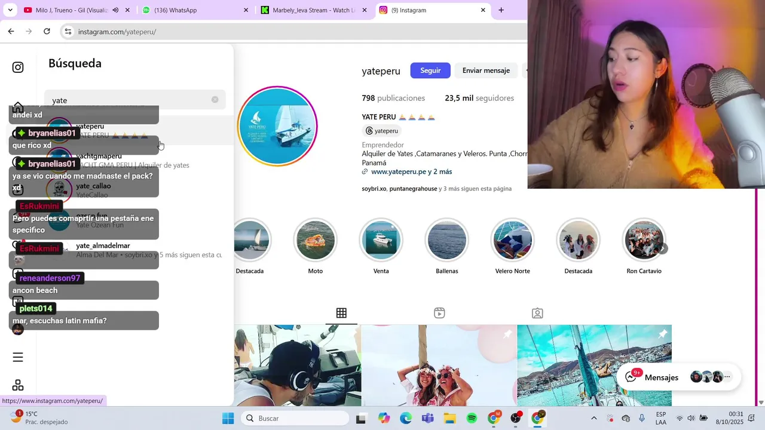The image size is (765, 430).
Task: Open Spotify from the taskbar
Action: [x=472, y=418]
